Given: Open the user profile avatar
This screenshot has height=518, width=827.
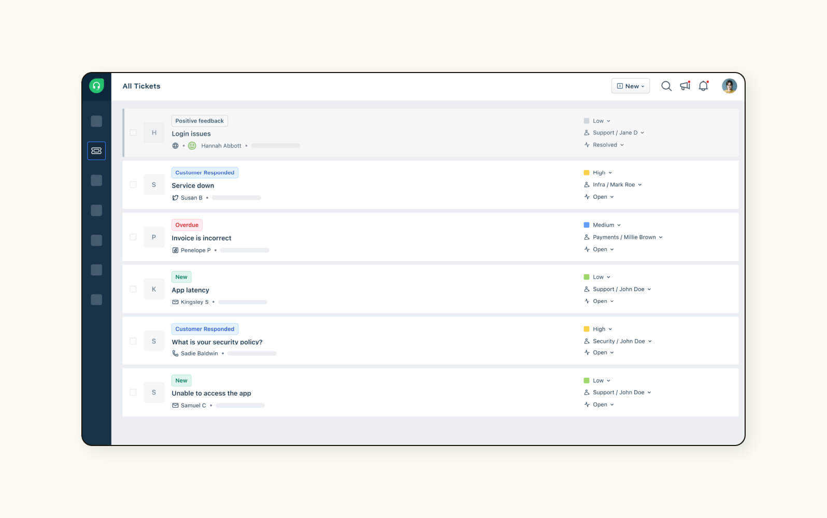Looking at the screenshot, I should (x=729, y=86).
